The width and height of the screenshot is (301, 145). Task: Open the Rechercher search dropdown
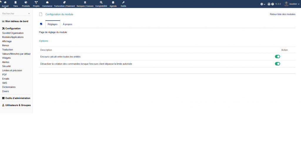tap(16, 14)
